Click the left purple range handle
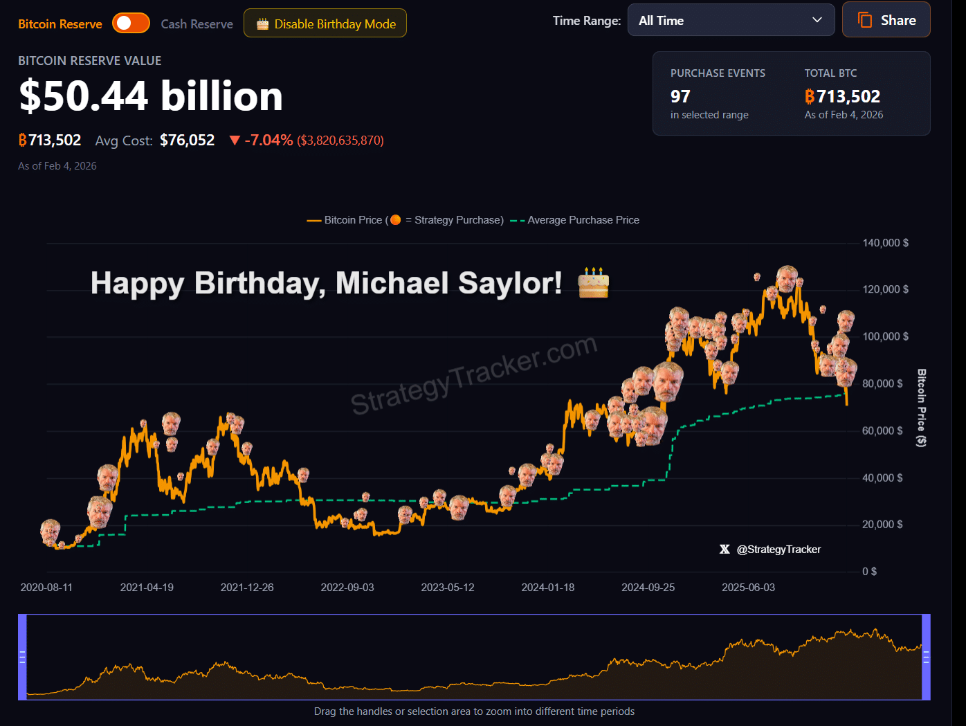966x726 pixels. [x=22, y=657]
